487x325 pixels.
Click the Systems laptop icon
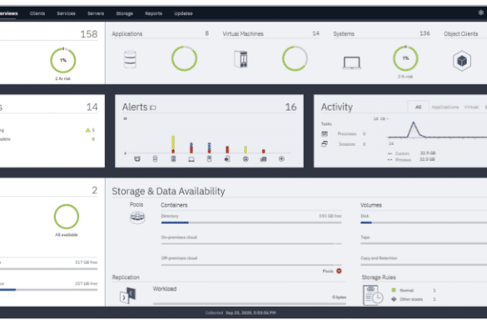tap(351, 62)
